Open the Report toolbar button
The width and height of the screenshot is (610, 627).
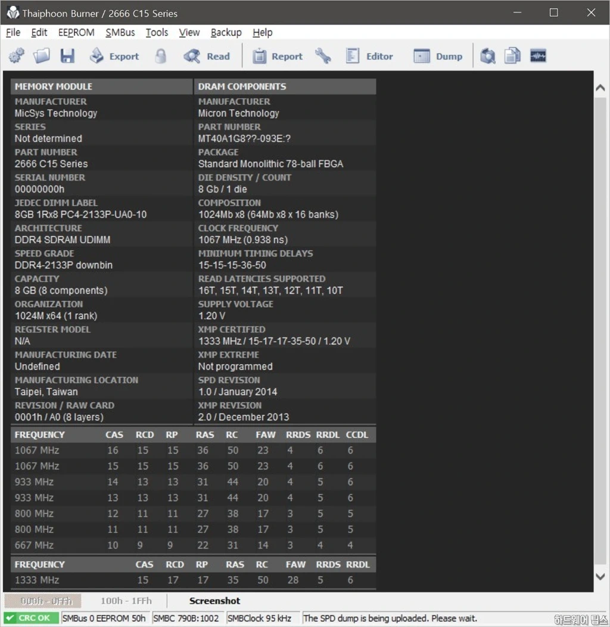278,56
